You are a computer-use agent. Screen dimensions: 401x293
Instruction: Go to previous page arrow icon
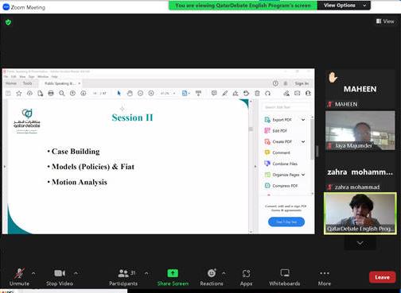(72, 93)
